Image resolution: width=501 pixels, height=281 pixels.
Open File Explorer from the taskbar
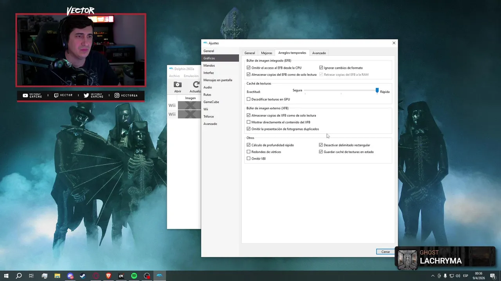pos(57,276)
